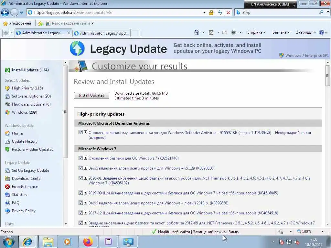Open Windows Media Player taskbar icon
This screenshot has height=248, width=331.
(67, 242)
